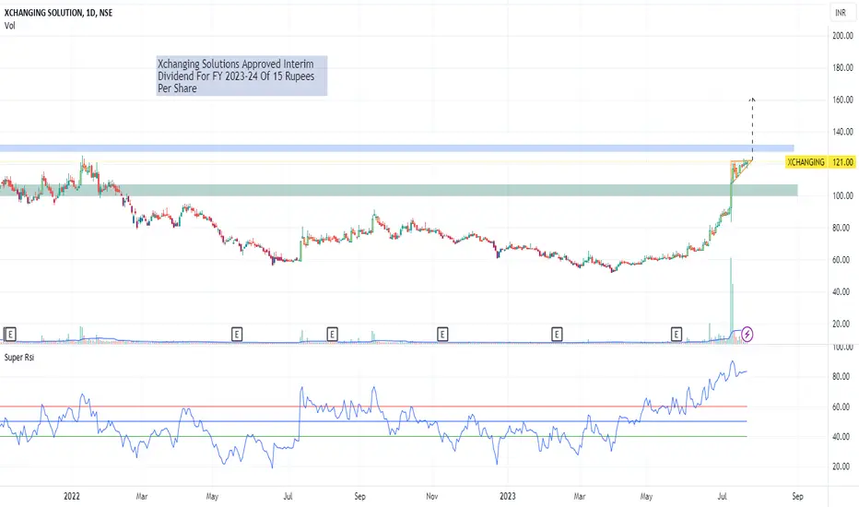Image resolution: width=859 pixels, height=507 pixels.
Task: Click the 2022 label on time axis
Action: click(x=72, y=496)
